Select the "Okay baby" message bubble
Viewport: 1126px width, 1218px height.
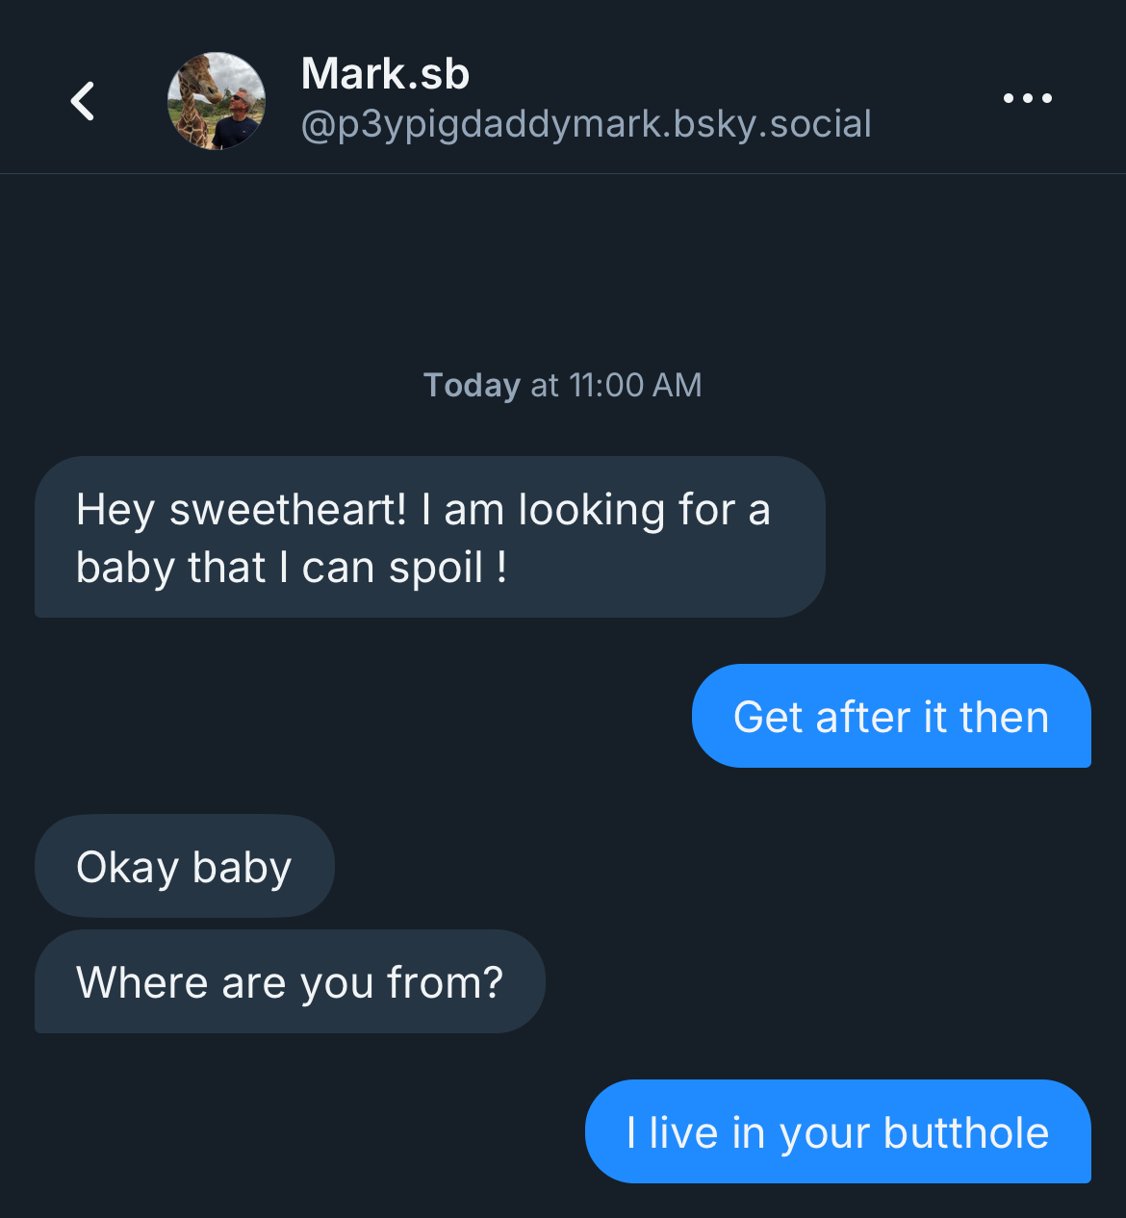(x=184, y=867)
